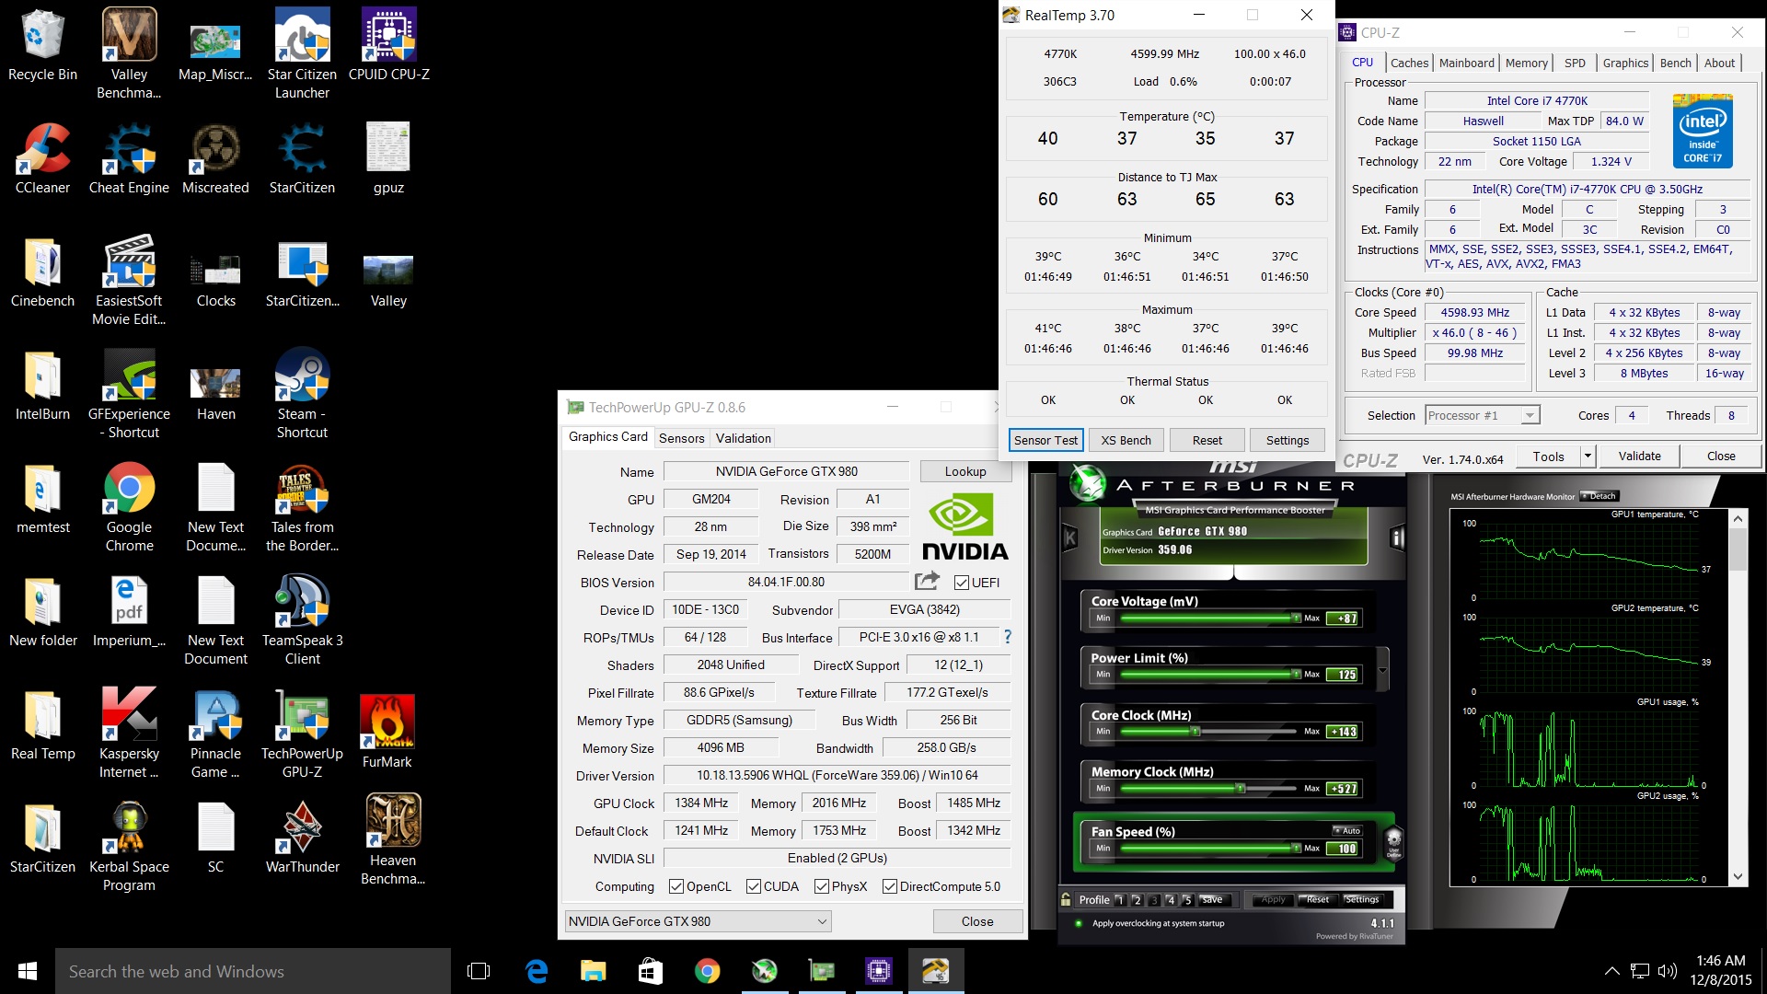Open File Explorer from the taskbar
The image size is (1767, 994).
[593, 971]
